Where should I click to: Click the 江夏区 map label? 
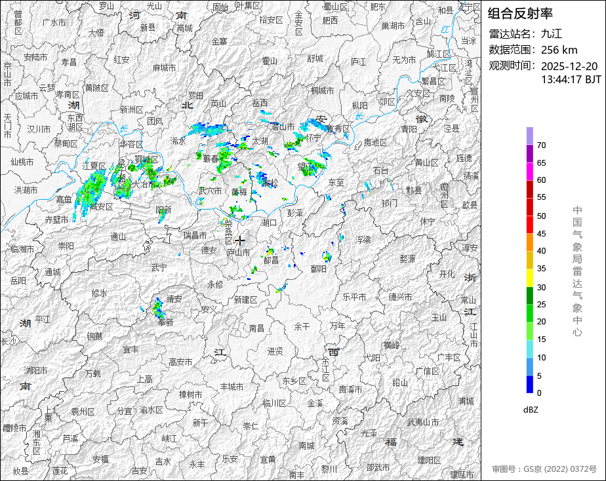(x=94, y=166)
